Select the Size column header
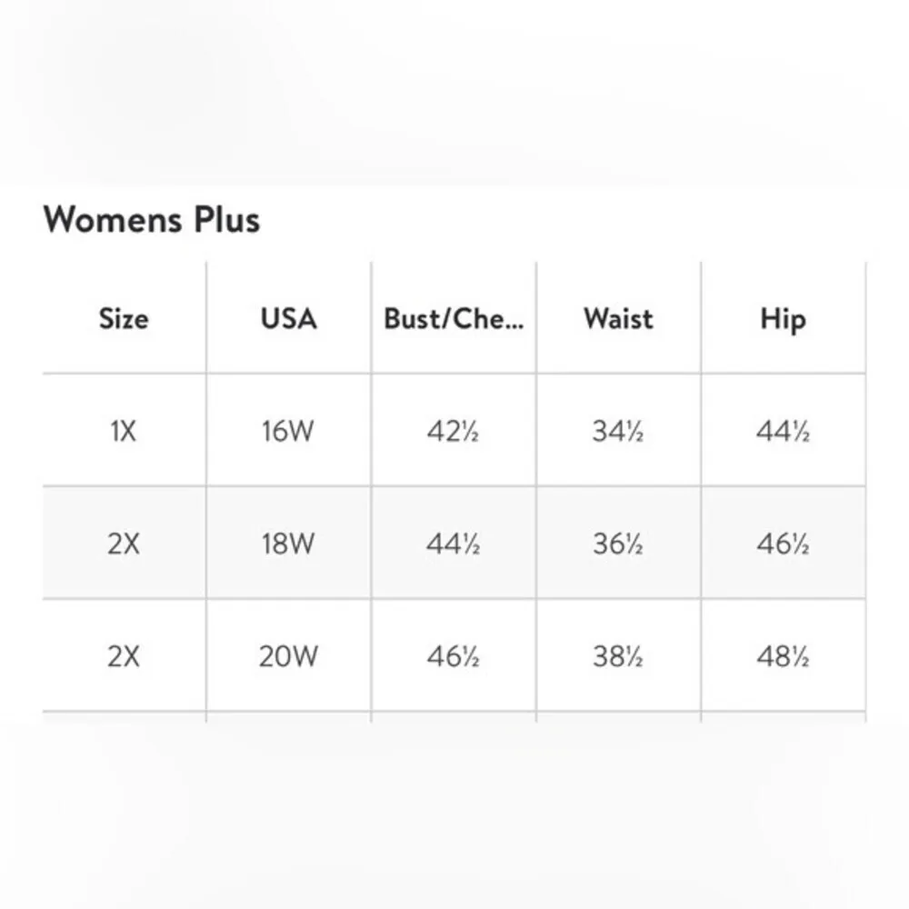The width and height of the screenshot is (909, 909). (124, 319)
